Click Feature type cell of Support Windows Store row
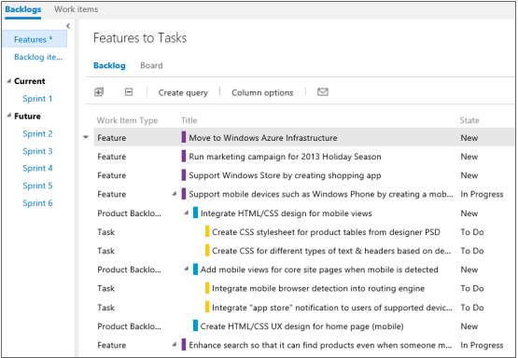 [112, 175]
